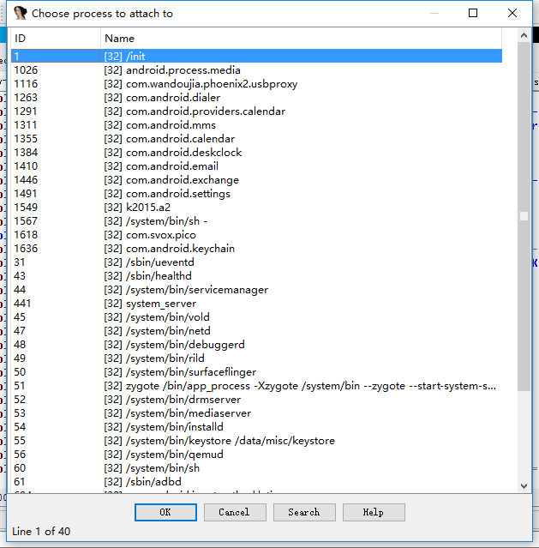Select /system/bin/debuggerd process

257,345
